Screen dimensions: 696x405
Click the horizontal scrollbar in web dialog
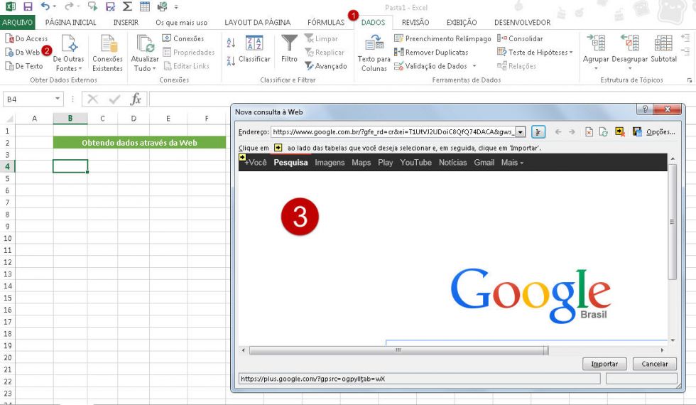[x=398, y=350]
